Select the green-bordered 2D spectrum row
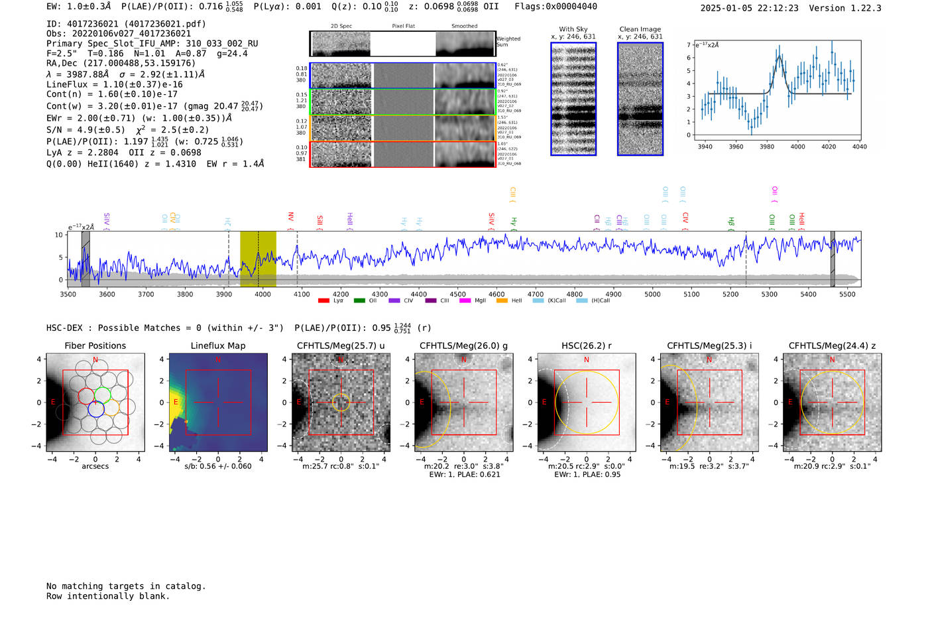Image resolution: width=928 pixels, height=632 pixels. pos(403,102)
